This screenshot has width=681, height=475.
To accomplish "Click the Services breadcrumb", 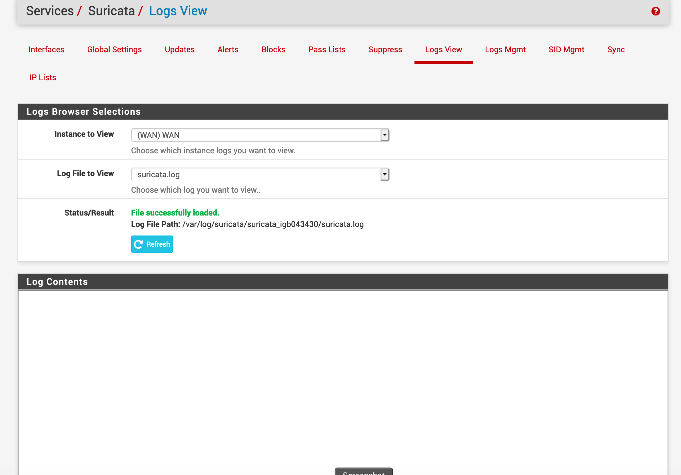I will (x=50, y=11).
